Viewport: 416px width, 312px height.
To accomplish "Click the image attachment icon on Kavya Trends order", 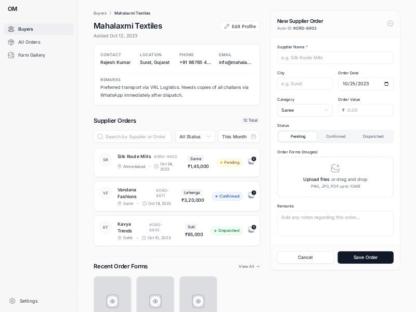I will click(x=252, y=229).
